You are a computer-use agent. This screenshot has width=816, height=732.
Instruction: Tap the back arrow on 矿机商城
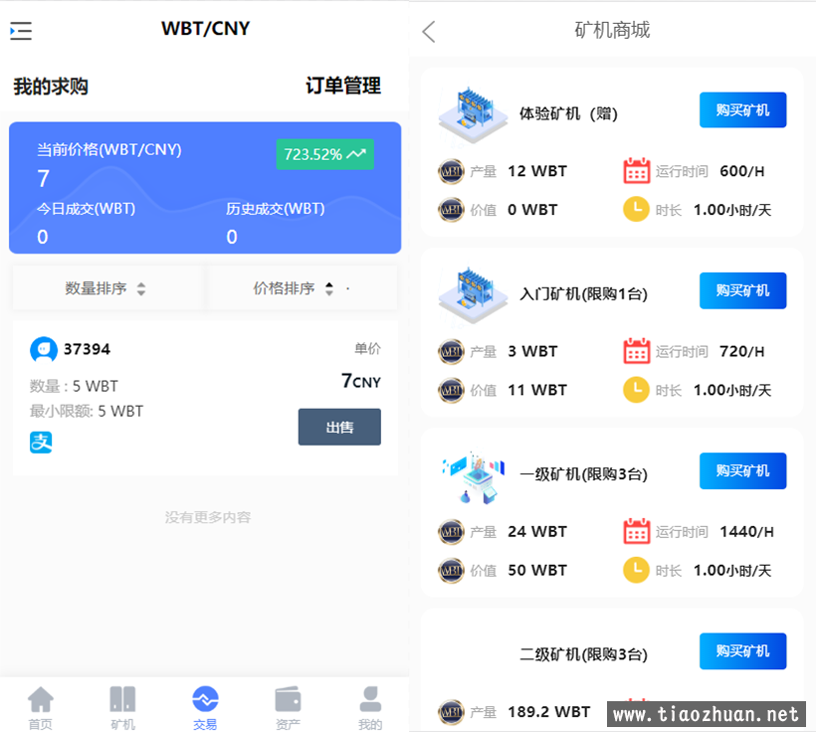(x=428, y=32)
